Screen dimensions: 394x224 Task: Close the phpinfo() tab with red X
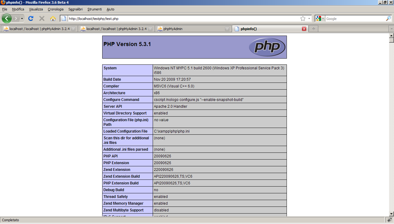click(304, 29)
